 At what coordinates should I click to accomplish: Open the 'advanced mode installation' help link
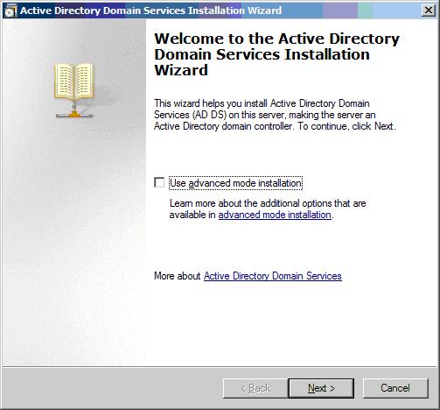[x=275, y=215]
